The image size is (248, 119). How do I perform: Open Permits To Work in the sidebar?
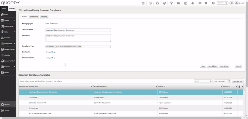click(8, 61)
